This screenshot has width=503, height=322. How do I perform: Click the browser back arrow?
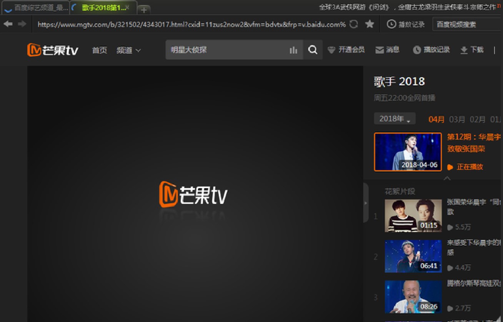8,24
